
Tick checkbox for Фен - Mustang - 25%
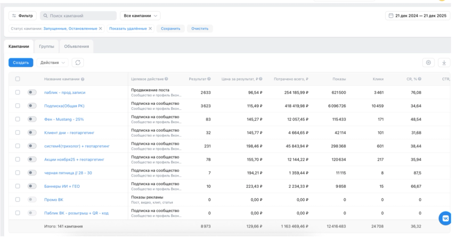[18, 119]
